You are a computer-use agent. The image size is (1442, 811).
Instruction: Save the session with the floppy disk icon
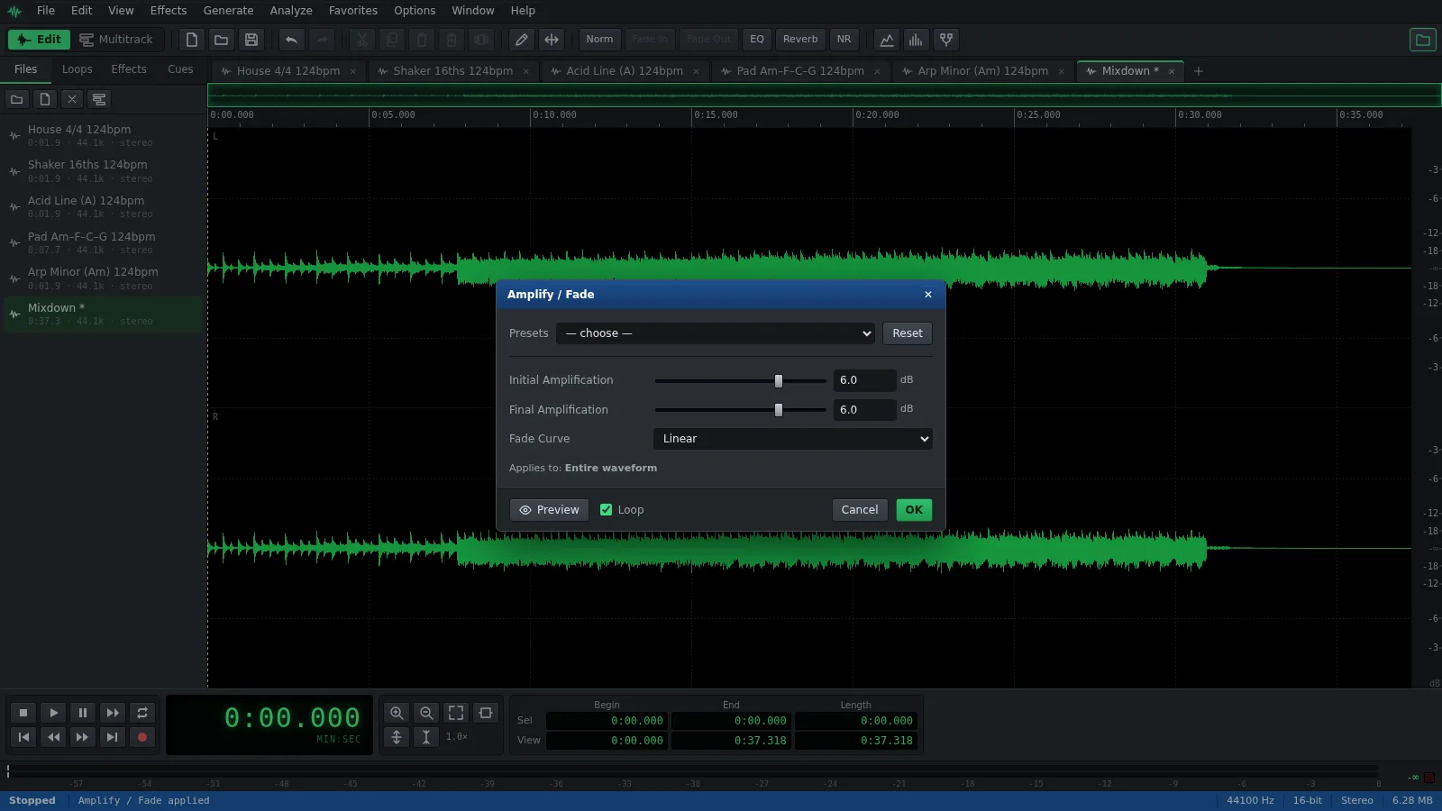[x=251, y=40]
